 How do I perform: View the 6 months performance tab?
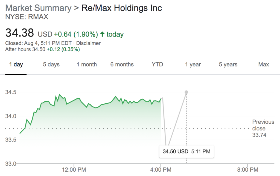click(x=122, y=64)
